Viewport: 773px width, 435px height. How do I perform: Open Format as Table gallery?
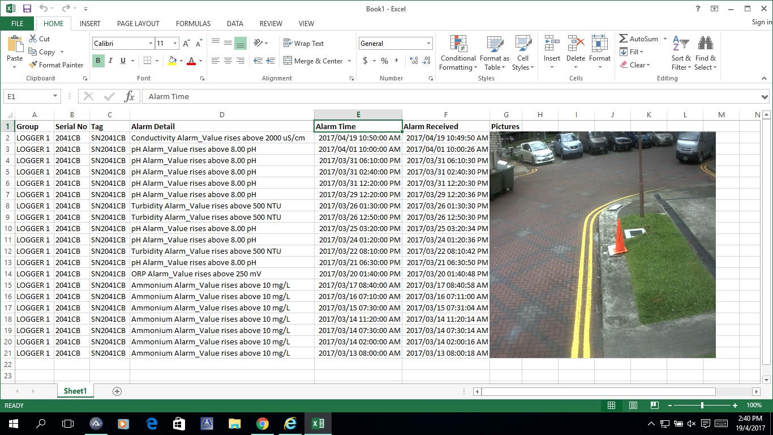pos(495,53)
